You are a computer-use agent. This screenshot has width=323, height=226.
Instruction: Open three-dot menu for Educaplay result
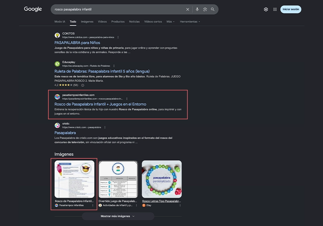tap(114, 66)
